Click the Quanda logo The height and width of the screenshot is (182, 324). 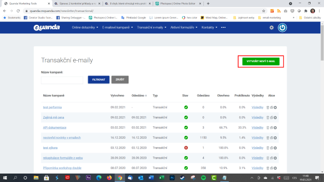coord(47,27)
